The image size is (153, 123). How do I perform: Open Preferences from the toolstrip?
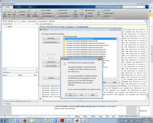click(90, 10)
